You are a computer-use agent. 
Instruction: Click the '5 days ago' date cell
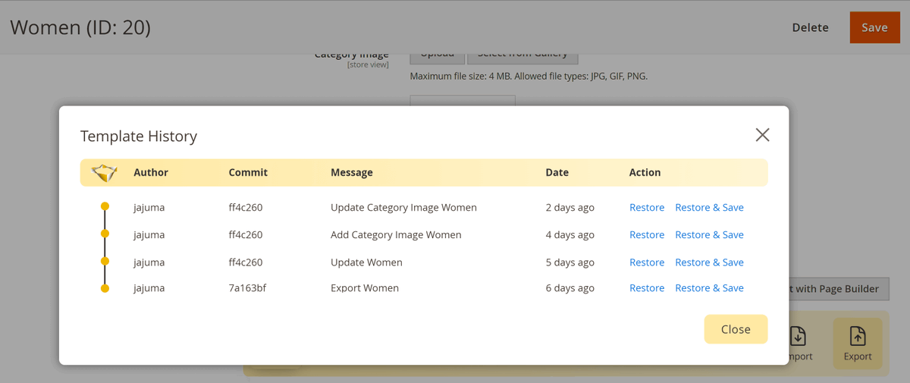click(x=570, y=262)
